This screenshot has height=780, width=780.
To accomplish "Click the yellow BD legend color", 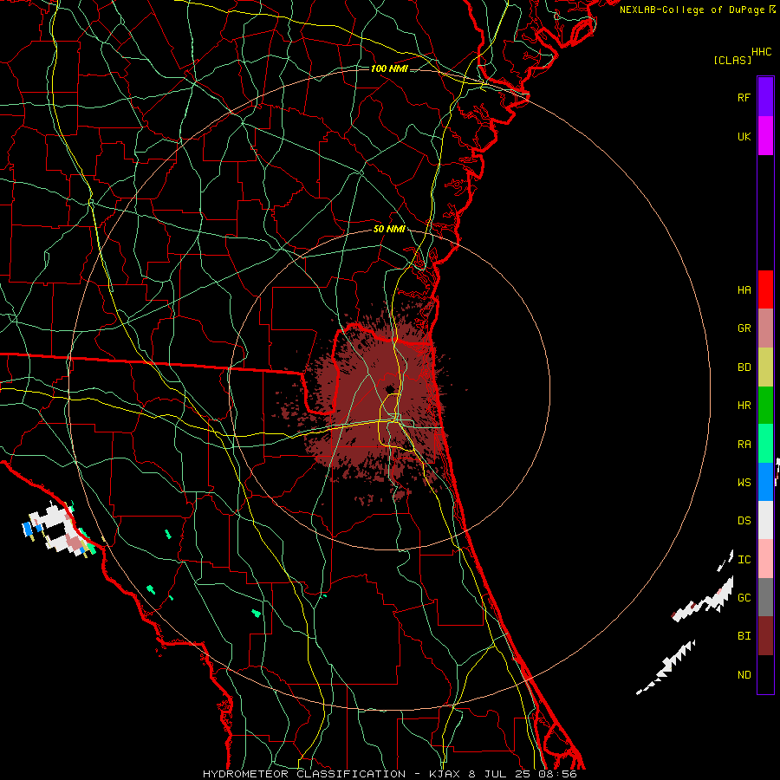I will coord(765,367).
